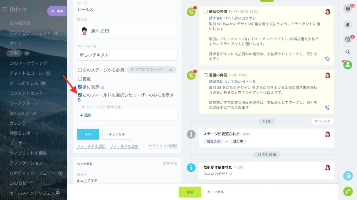This screenshot has height=200, width=357.
Task: Uncheck the 常に表示 checkbox
Action: click(x=80, y=87)
